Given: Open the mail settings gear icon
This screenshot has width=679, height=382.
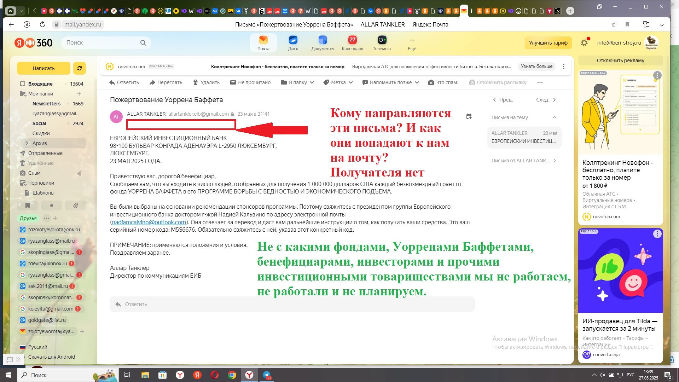Looking at the screenshot, I should (584, 43).
